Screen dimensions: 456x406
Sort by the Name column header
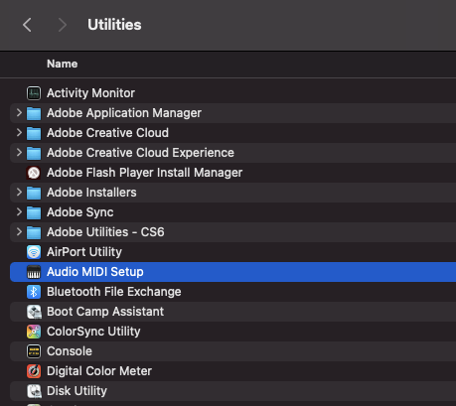[63, 64]
